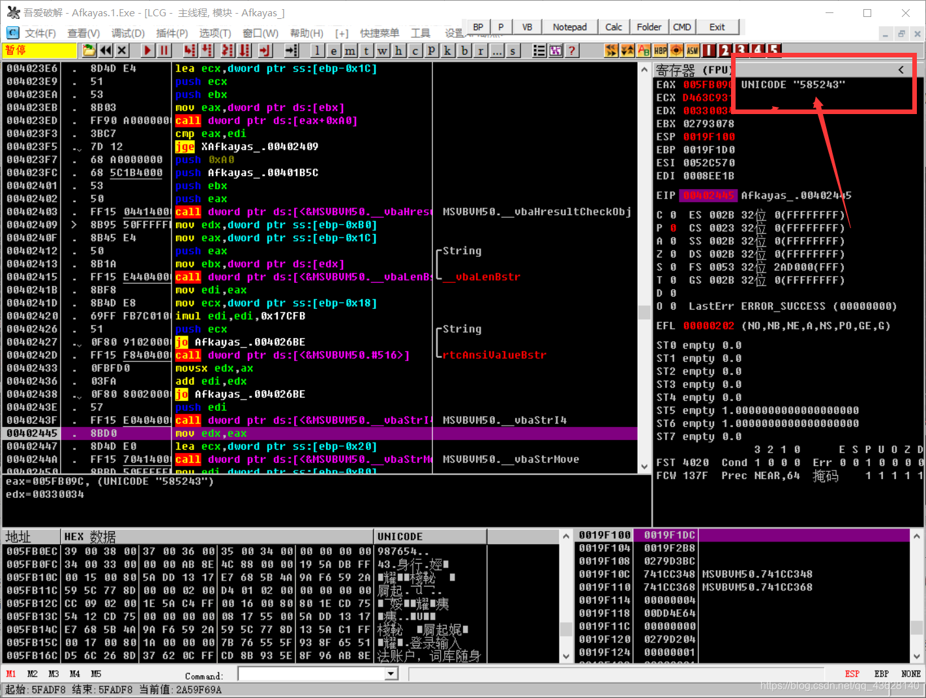
Task: Click Go to address arrow icon
Action: [291, 50]
